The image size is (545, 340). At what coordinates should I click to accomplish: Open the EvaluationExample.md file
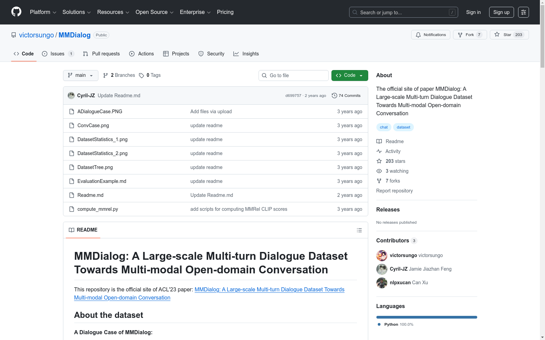click(x=102, y=181)
